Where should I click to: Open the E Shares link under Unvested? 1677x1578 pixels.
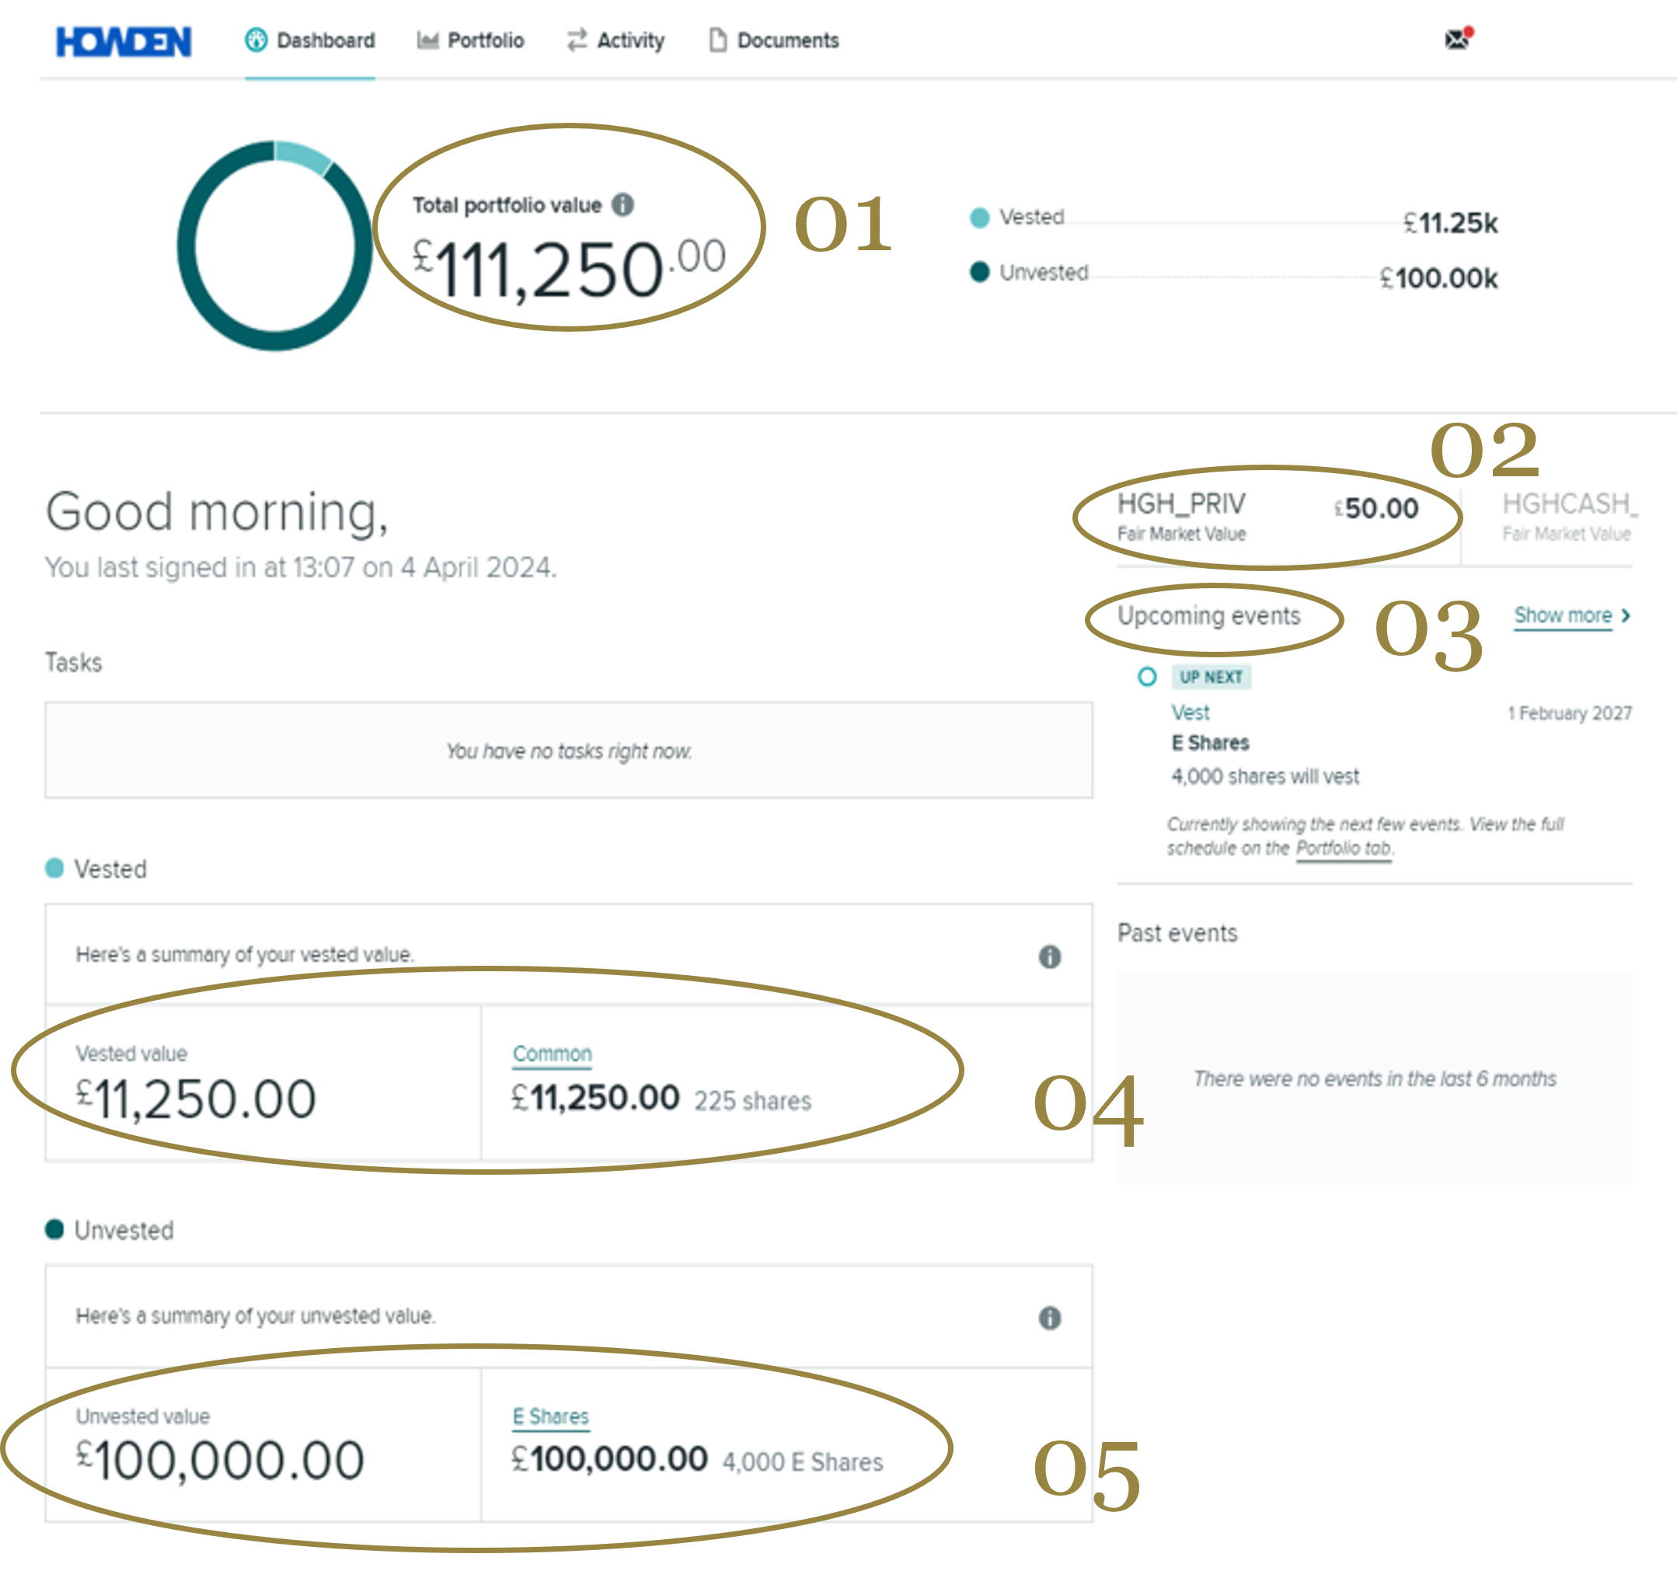550,1416
